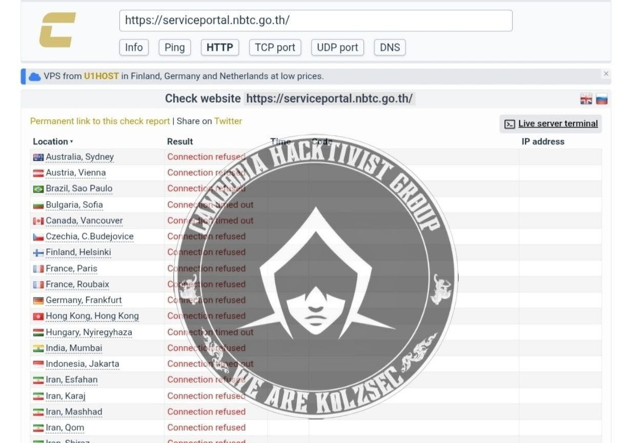The height and width of the screenshot is (443, 632).
Task: Click the Canada flag icon
Action: tap(38, 221)
